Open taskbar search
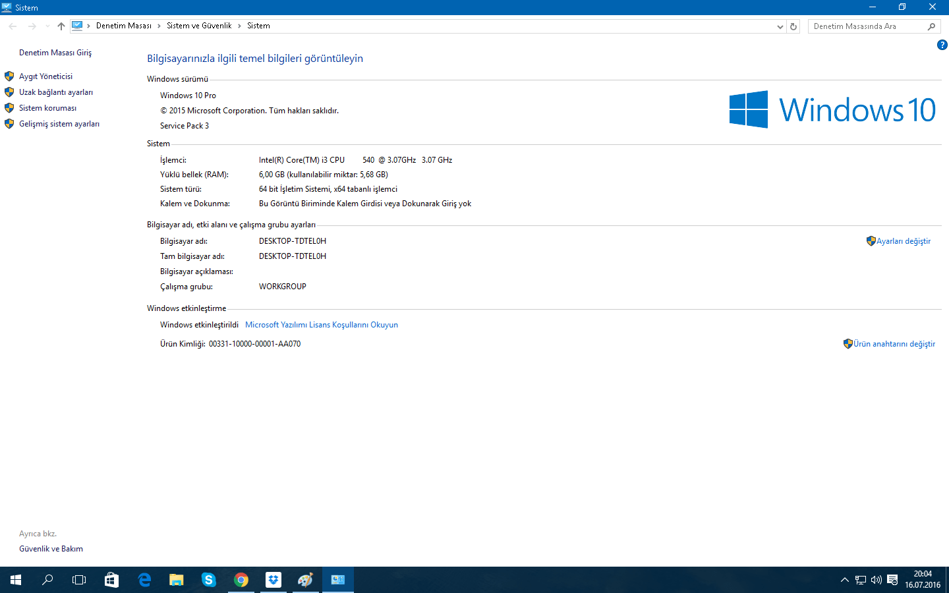 [x=47, y=580]
